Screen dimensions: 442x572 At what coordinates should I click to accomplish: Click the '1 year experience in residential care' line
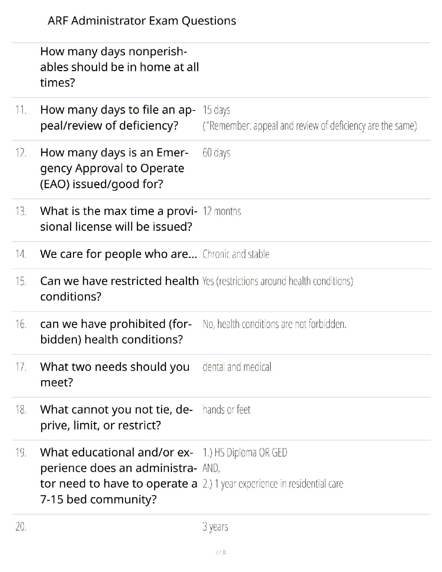click(273, 484)
